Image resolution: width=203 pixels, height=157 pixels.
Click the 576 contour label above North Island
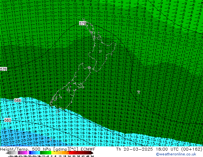tap(83, 23)
